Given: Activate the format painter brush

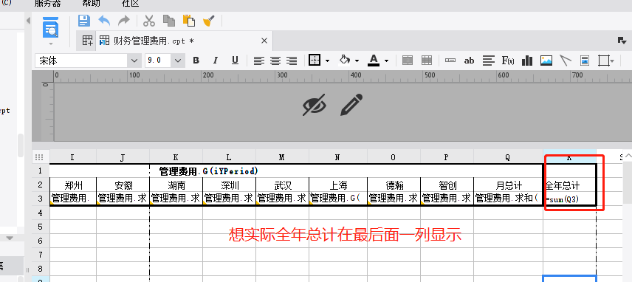Looking at the screenshot, I should click(x=209, y=21).
